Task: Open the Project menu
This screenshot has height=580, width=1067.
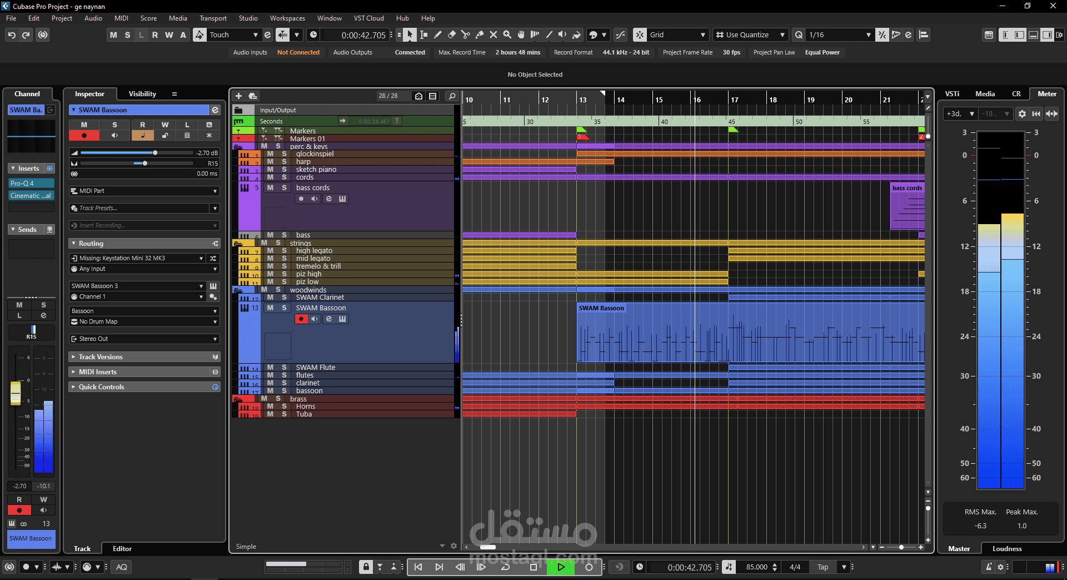Action: coord(62,18)
